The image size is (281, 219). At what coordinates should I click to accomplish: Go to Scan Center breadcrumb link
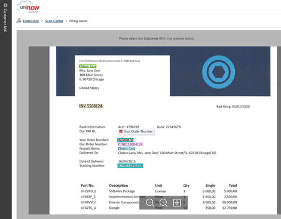(54, 21)
